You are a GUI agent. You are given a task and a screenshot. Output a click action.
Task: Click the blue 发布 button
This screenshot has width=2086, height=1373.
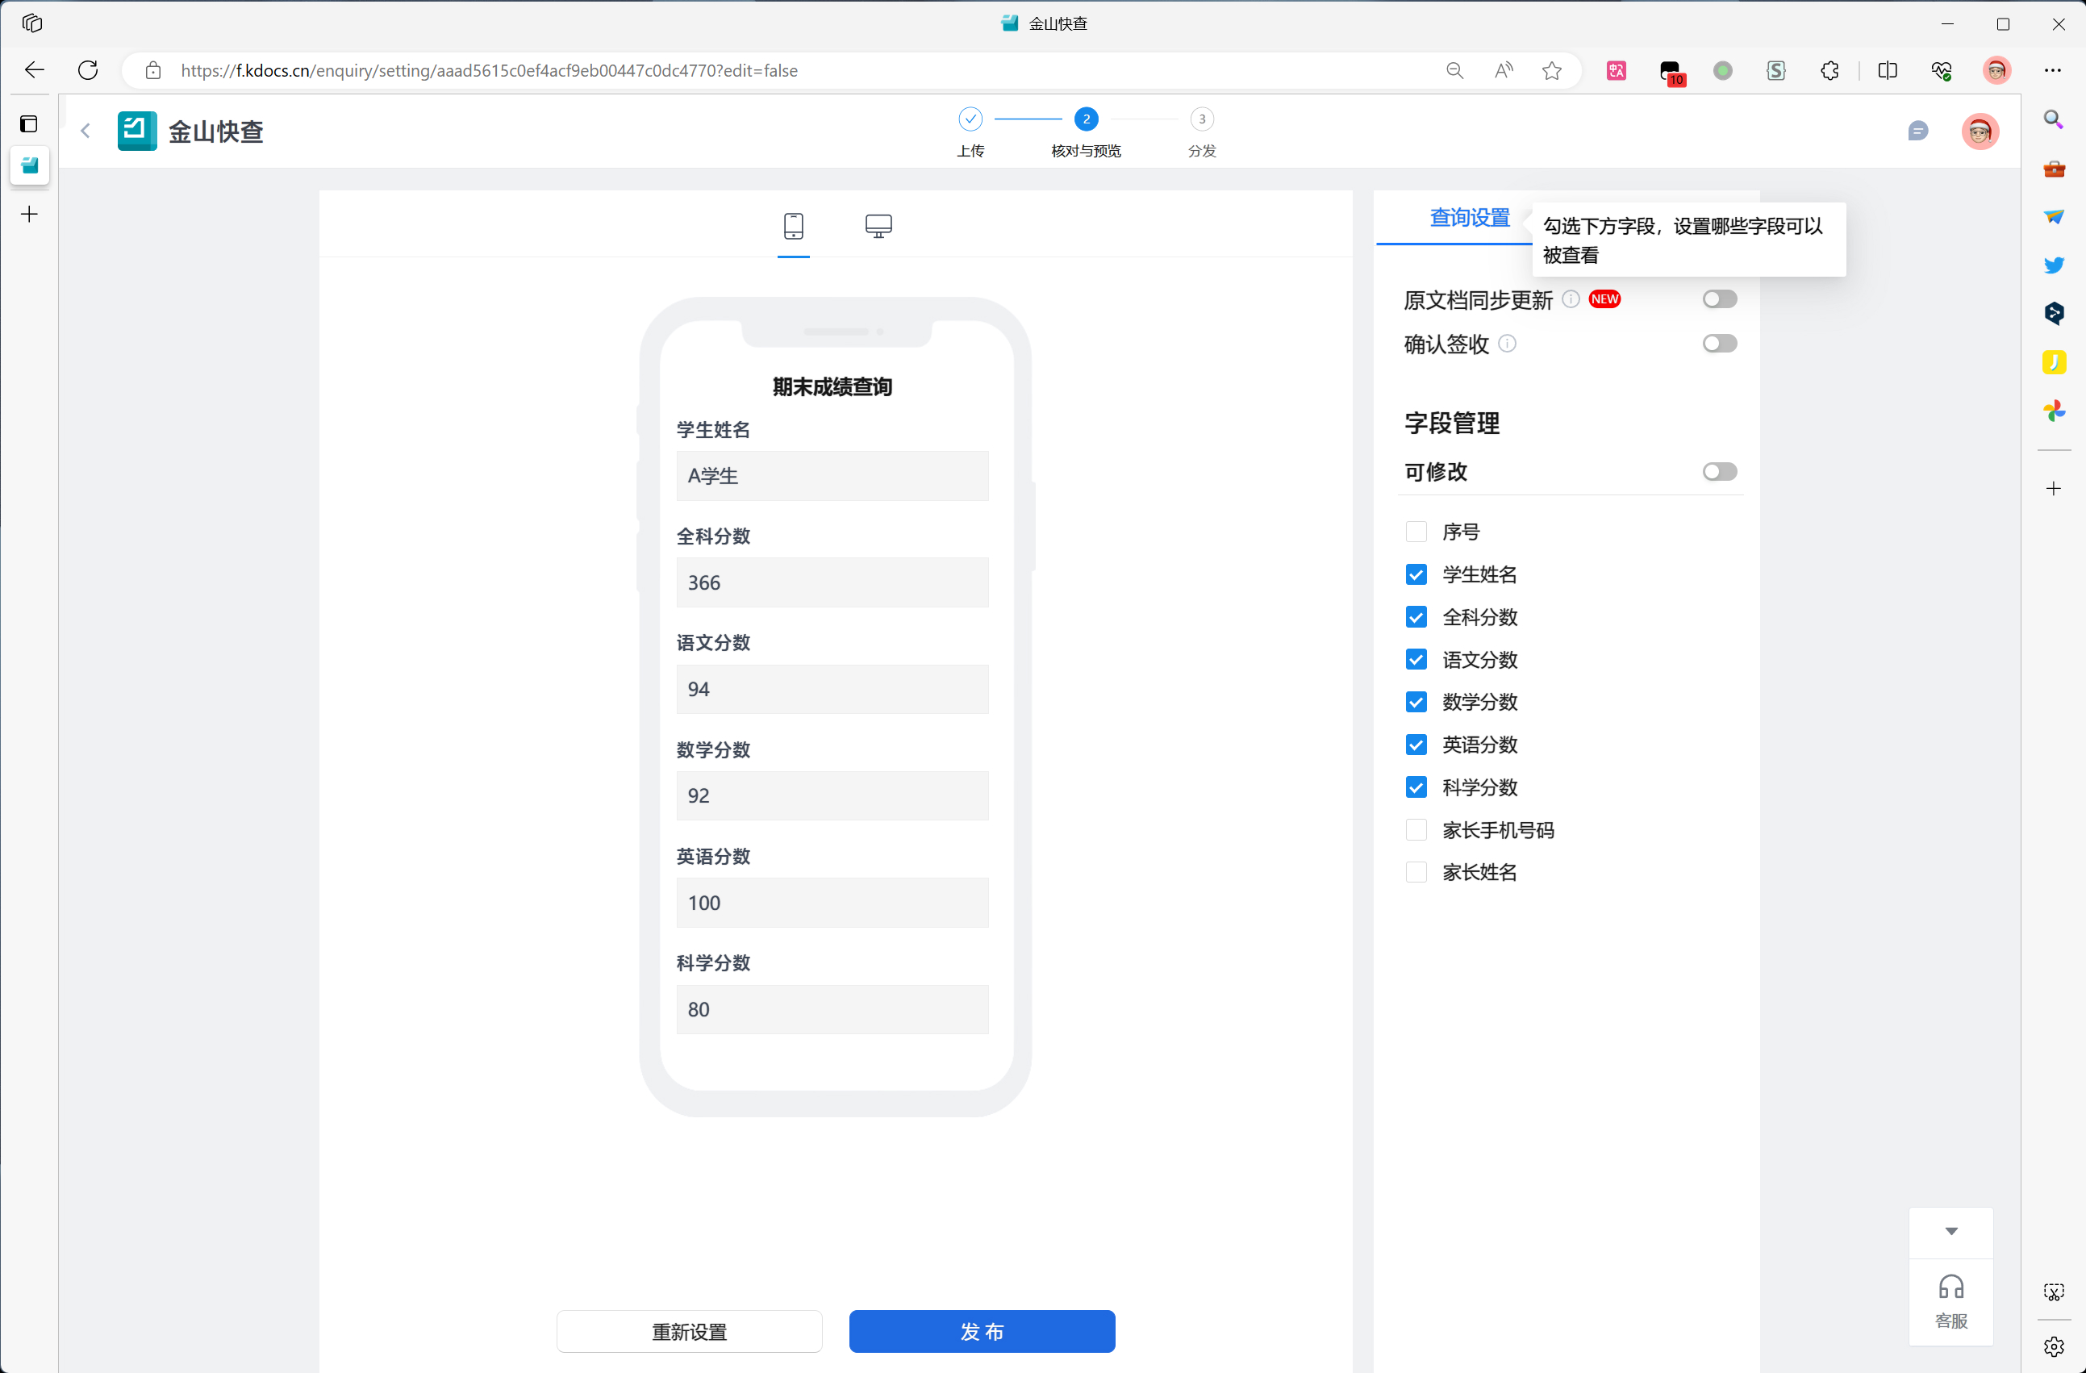(982, 1331)
